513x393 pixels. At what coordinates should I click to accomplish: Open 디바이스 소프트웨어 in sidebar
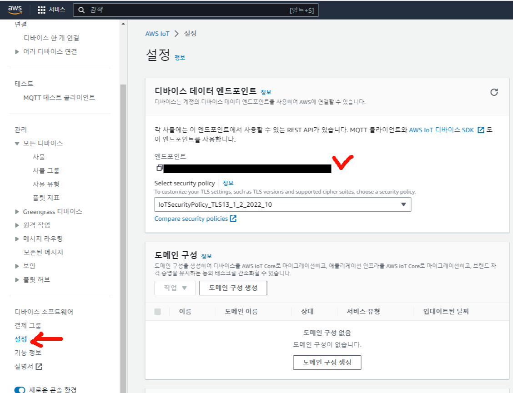click(x=44, y=312)
